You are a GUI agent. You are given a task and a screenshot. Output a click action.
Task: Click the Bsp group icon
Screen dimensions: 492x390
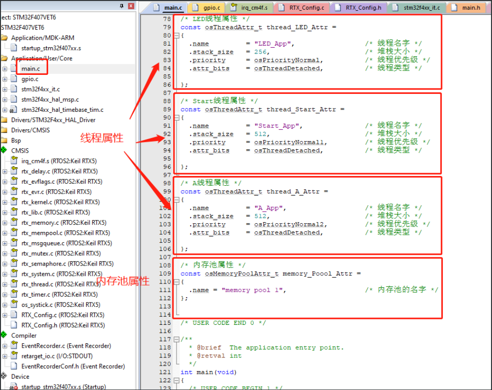[4, 140]
